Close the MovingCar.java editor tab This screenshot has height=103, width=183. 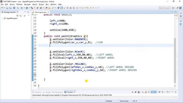point(48,12)
